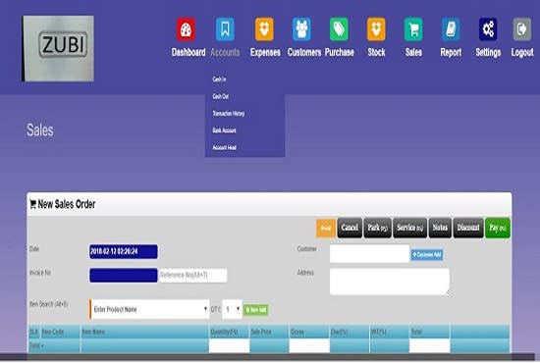The image size is (540, 363).
Task: Select Cash Out from Accounts menu
Action: pyautogui.click(x=220, y=96)
